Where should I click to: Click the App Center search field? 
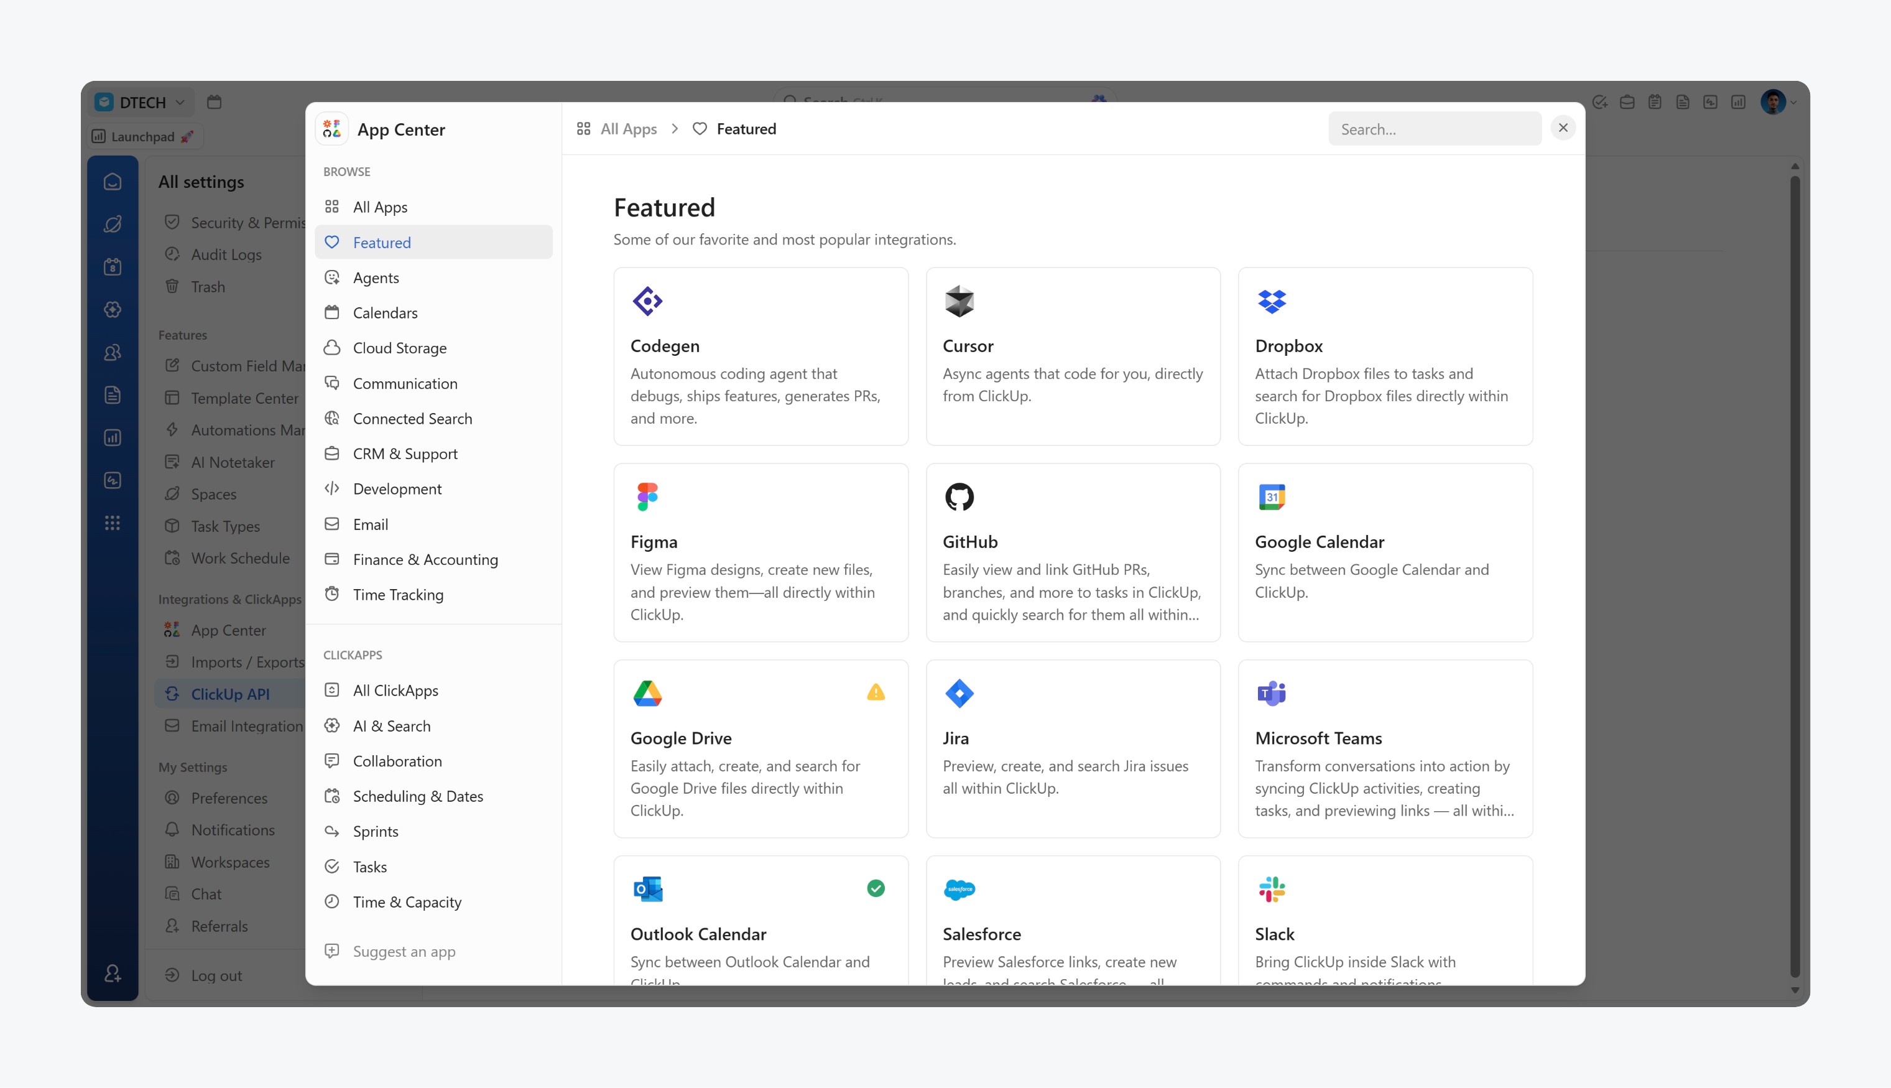click(1434, 129)
